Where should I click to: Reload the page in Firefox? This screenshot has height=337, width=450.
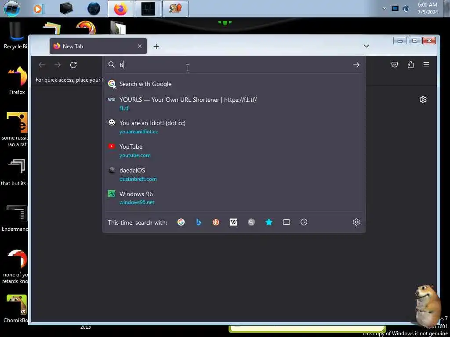click(73, 65)
